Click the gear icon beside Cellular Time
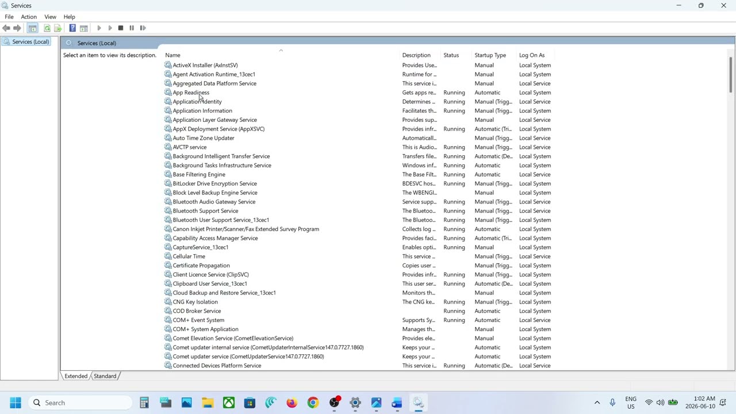This screenshot has height=414, width=736. tap(168, 256)
